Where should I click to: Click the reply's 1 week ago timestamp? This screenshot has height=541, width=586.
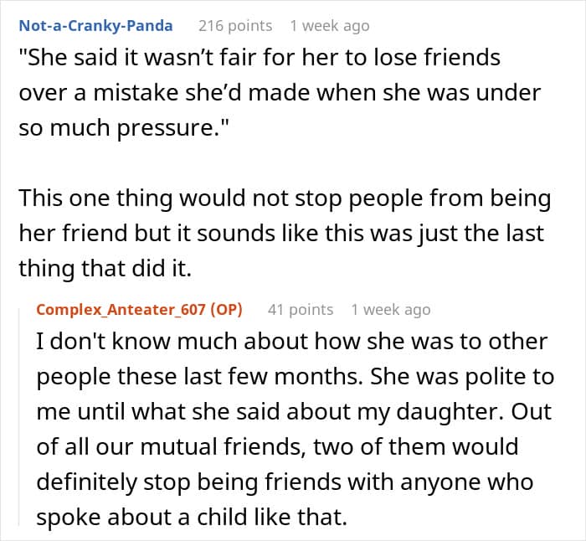coord(391,309)
